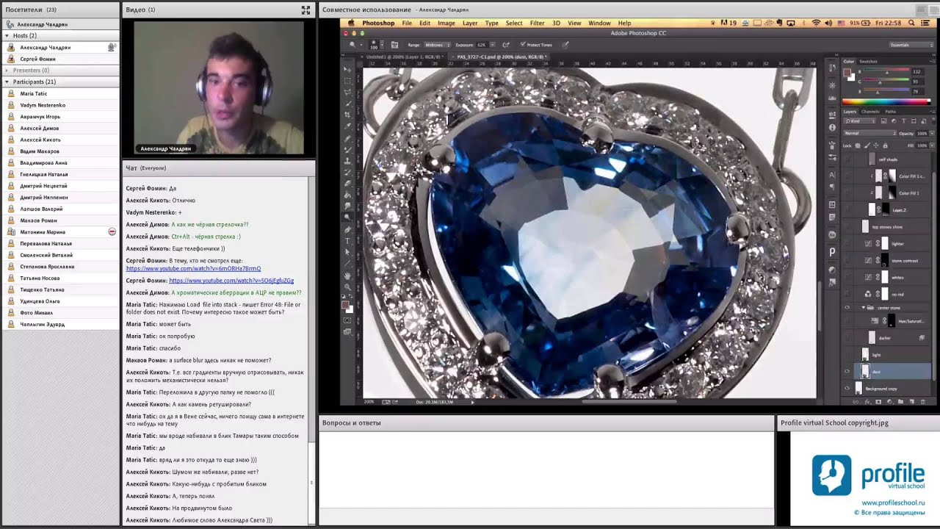
Task: Select the Clone Stamp tool
Action: coord(347,161)
